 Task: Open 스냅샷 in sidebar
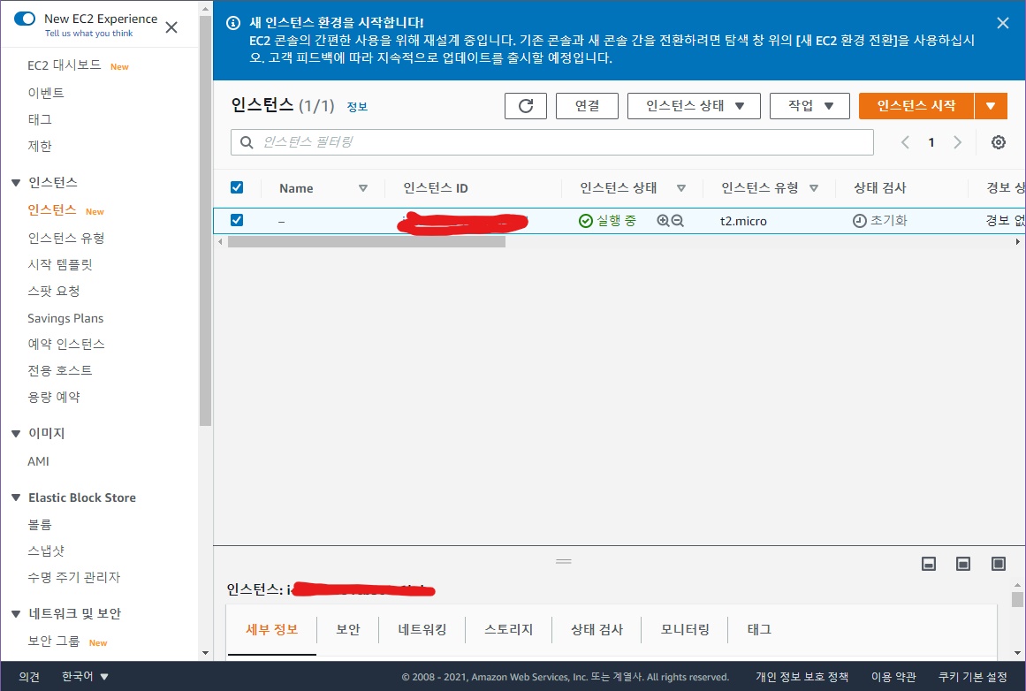click(46, 551)
